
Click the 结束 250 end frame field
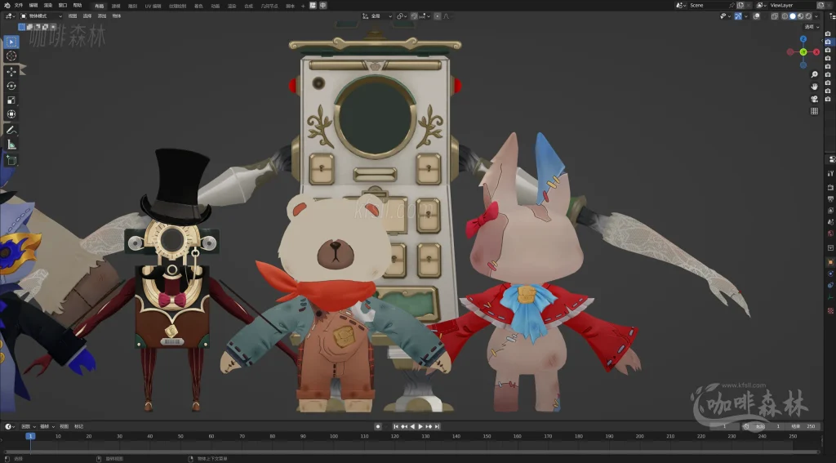pyautogui.click(x=803, y=426)
